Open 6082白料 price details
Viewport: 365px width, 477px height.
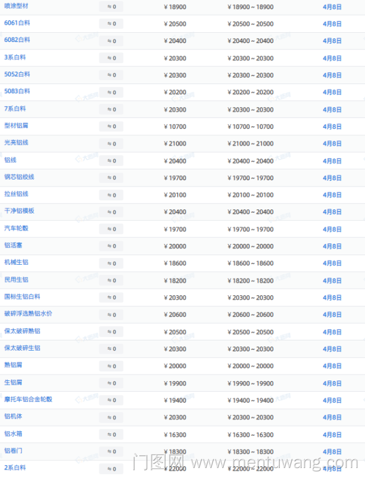point(17,40)
